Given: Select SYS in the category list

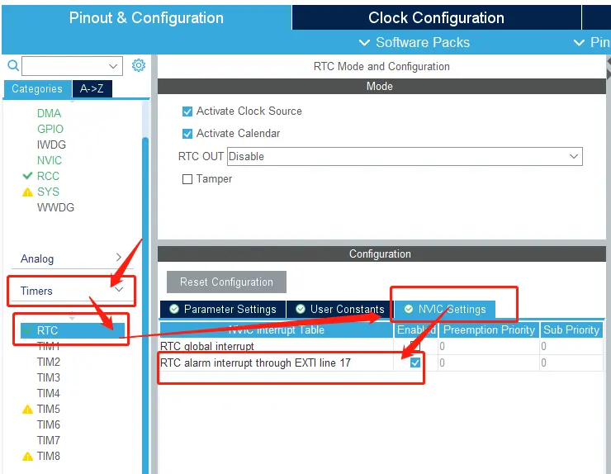Looking at the screenshot, I should (x=48, y=192).
